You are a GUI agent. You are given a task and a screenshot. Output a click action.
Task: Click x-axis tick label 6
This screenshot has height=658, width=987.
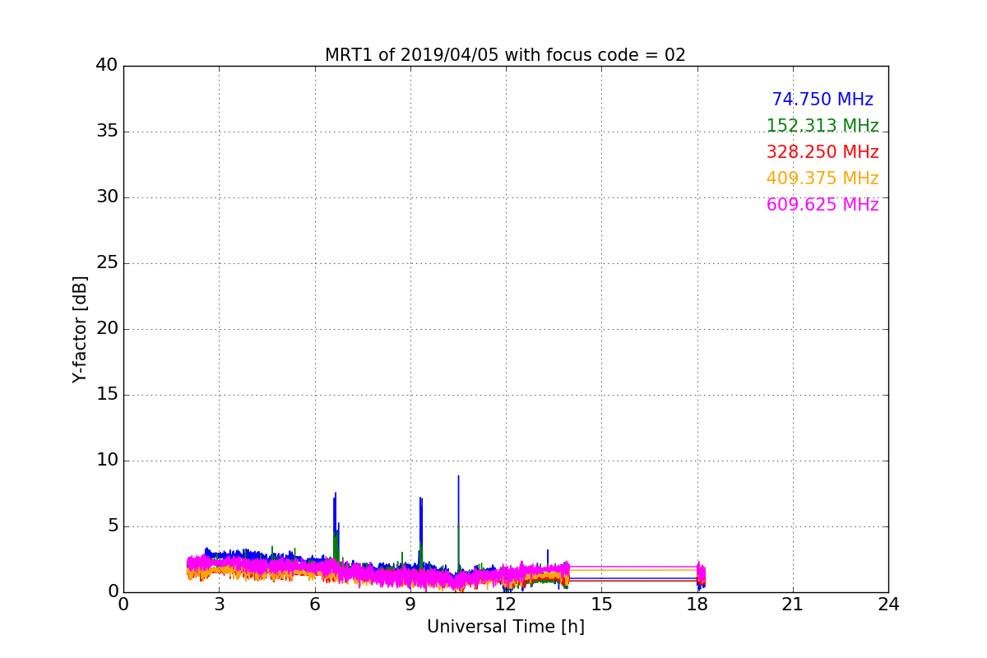point(314,605)
